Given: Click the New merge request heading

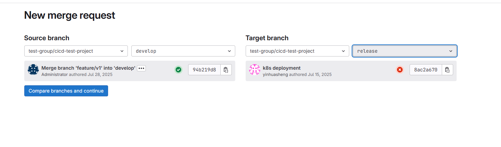Looking at the screenshot, I should (70, 15).
